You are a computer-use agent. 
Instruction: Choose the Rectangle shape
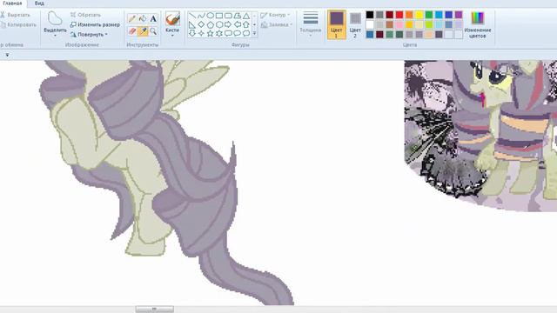click(219, 16)
